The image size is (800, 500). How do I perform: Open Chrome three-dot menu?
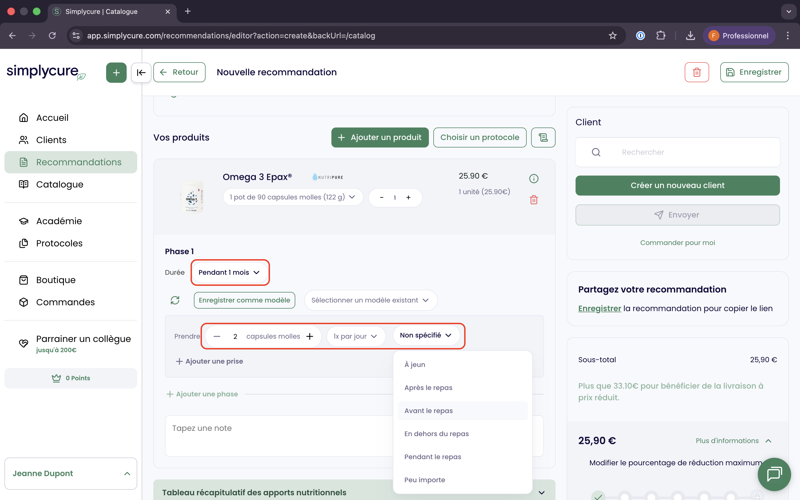(787, 35)
